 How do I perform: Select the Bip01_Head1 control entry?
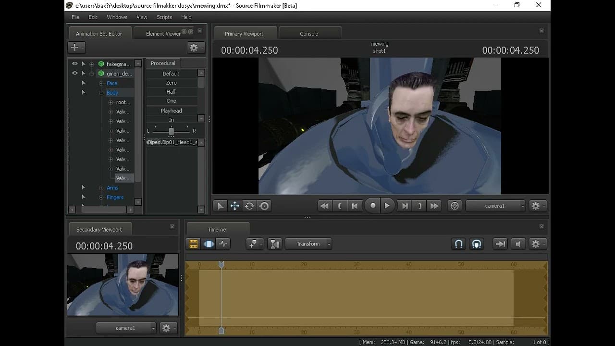172,142
